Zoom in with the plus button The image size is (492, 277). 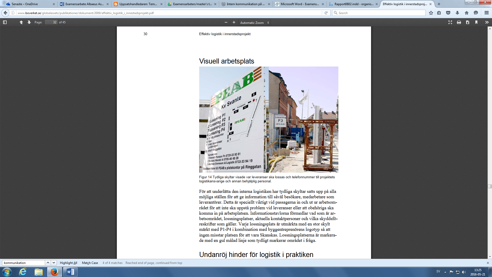click(x=234, y=22)
